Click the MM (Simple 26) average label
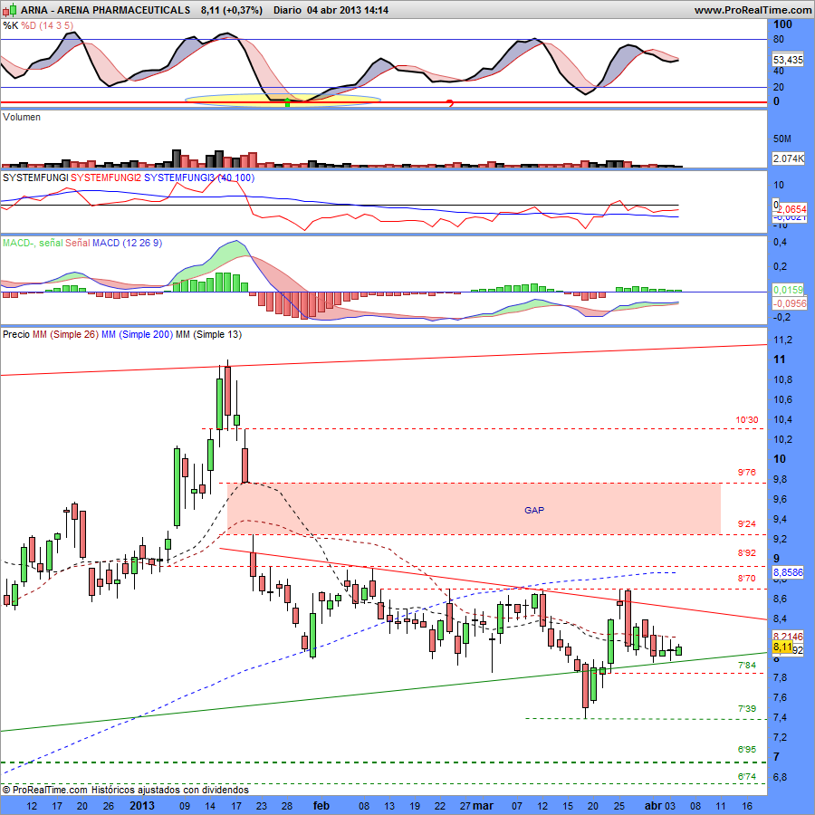The image size is (815, 815). [65, 334]
